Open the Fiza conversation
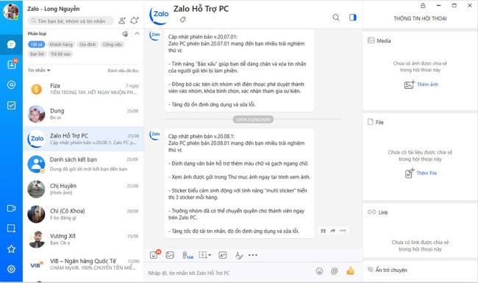 [x=83, y=89]
